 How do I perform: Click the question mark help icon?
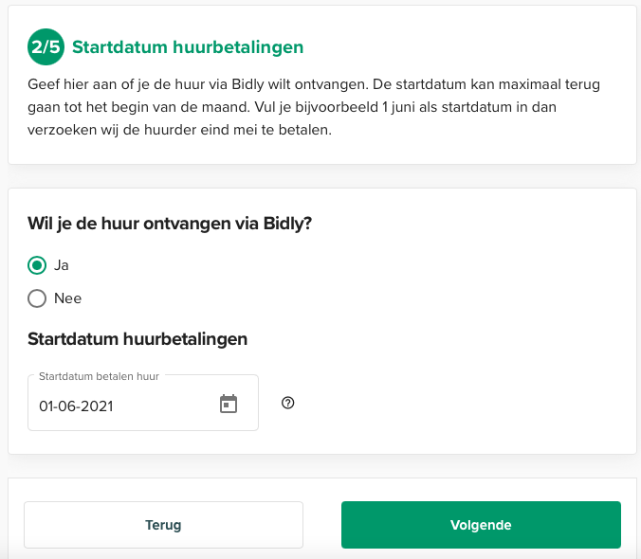(288, 403)
